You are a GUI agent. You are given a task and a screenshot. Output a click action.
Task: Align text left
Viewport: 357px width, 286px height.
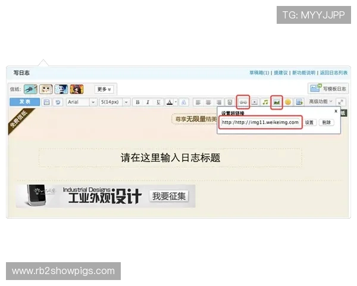198,102
